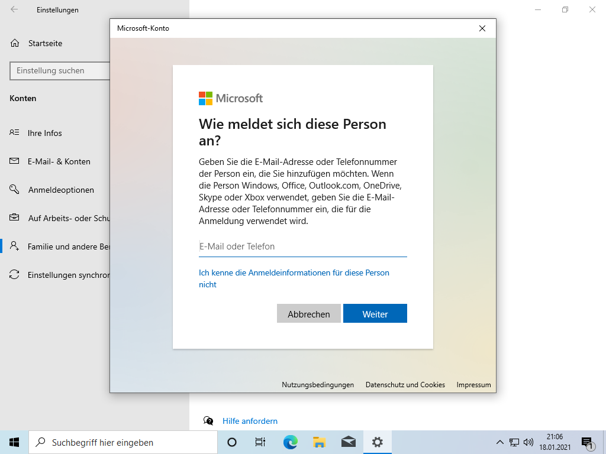This screenshot has height=454, width=606.
Task: Open the clock and date flyout
Action: click(555, 442)
